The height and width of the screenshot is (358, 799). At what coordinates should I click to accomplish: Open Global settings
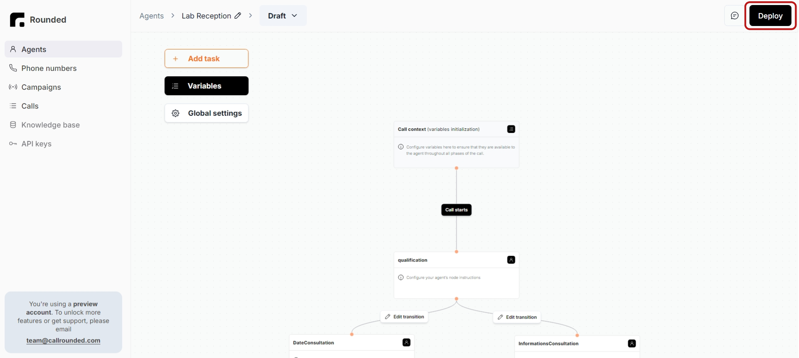click(x=206, y=113)
